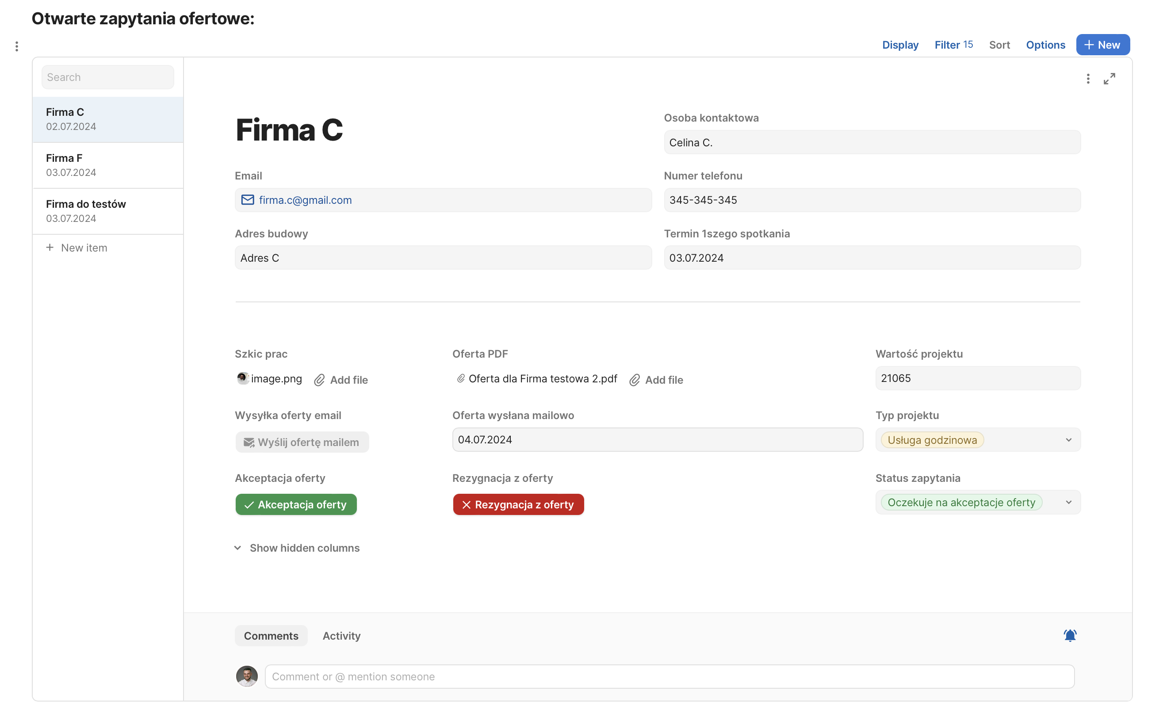This screenshot has width=1163, height=717.
Task: Click the image.png thumbnail in Szkic prac
Action: (243, 378)
